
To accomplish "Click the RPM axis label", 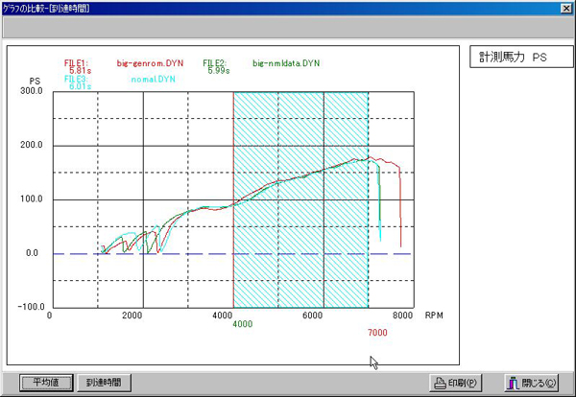I will pyautogui.click(x=433, y=315).
